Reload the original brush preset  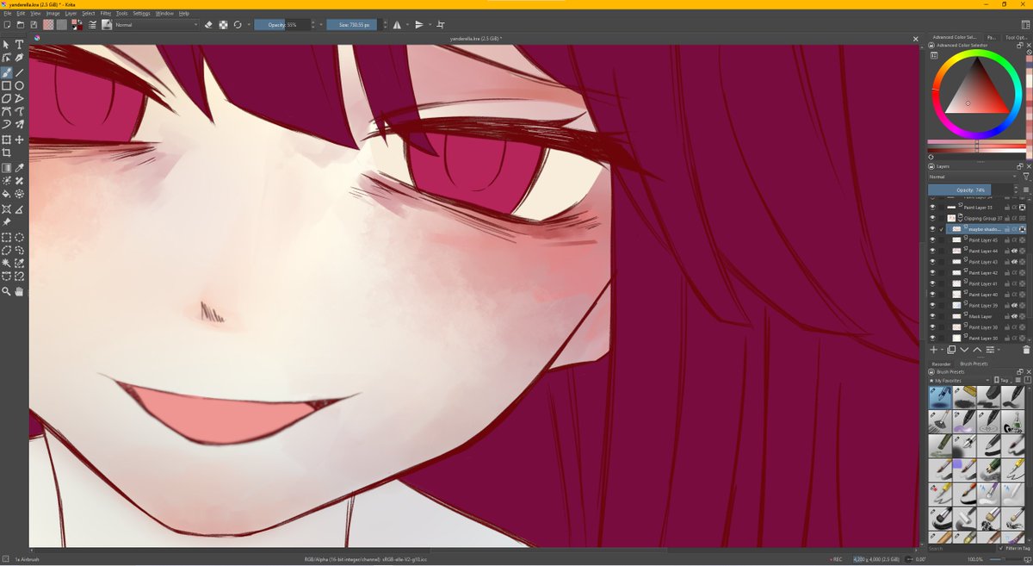click(x=238, y=25)
